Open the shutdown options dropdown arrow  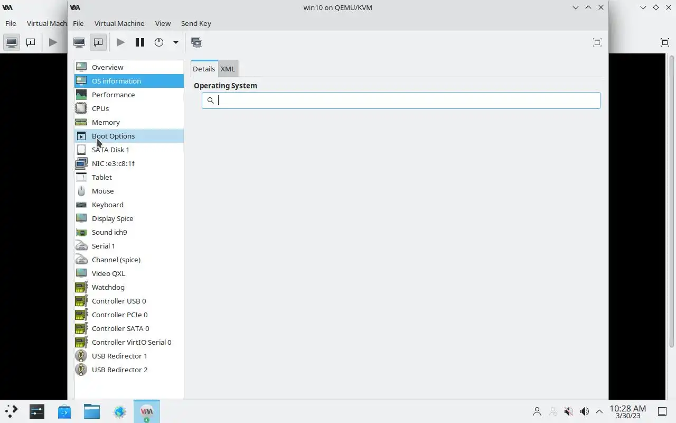[175, 42]
